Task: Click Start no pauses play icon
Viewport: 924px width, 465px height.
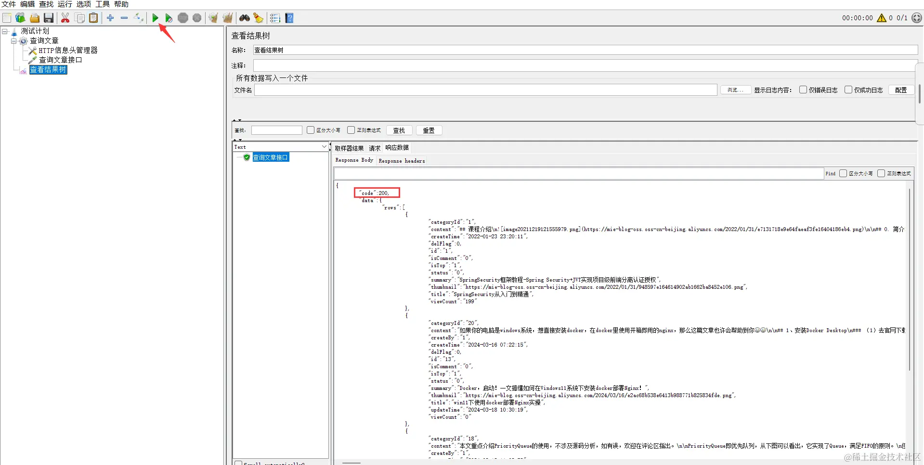Action: tap(169, 18)
